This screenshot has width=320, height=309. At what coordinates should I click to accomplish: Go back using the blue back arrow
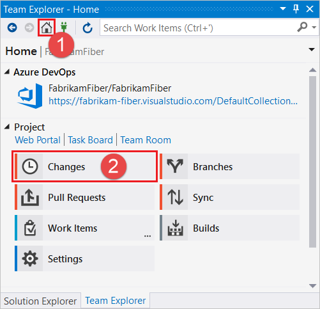pyautogui.click(x=12, y=28)
